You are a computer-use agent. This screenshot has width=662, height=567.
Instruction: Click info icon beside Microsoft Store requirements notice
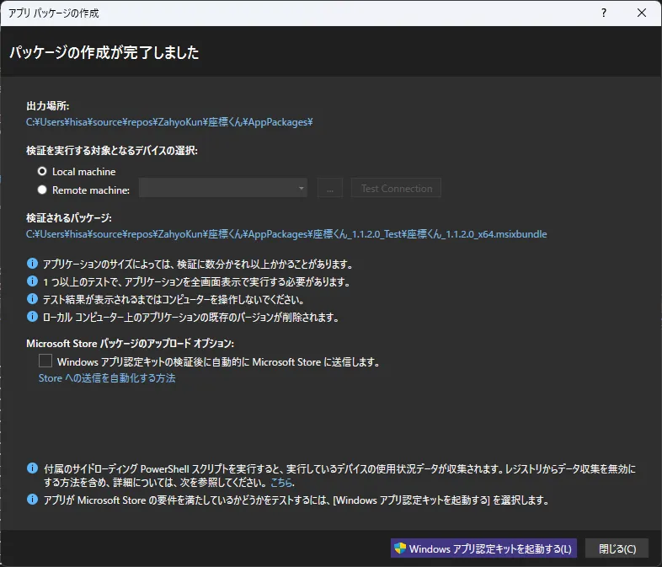[x=33, y=500]
